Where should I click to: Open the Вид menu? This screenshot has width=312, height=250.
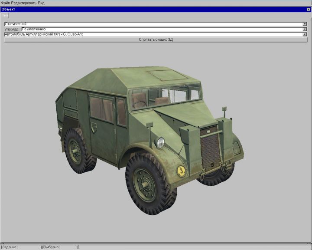[41, 3]
